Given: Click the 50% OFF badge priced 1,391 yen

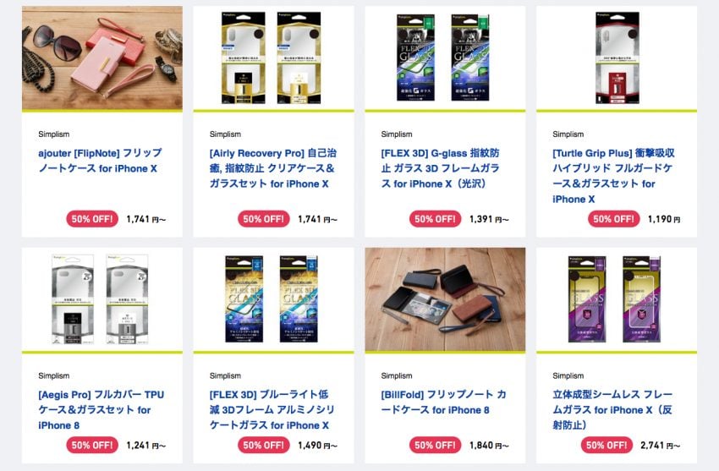Looking at the screenshot, I should click(435, 219).
